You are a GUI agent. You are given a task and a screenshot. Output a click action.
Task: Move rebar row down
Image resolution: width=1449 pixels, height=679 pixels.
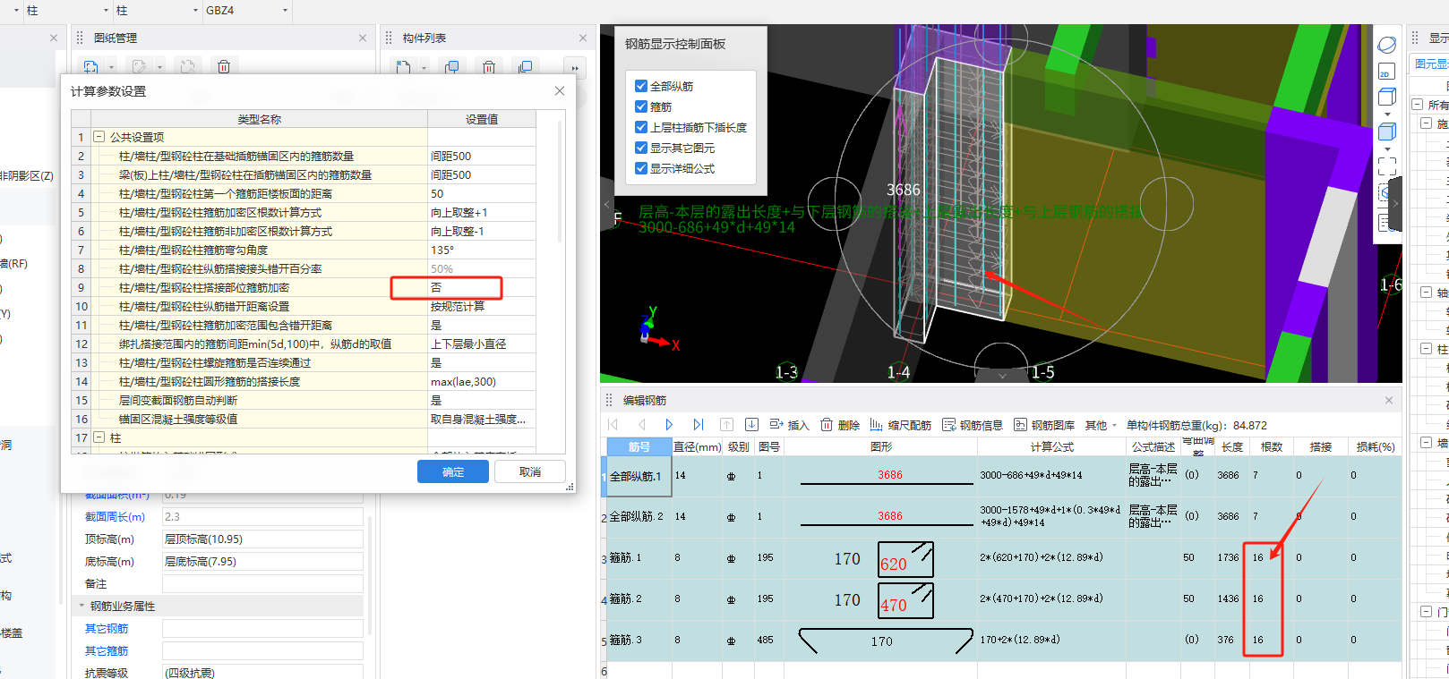click(x=752, y=425)
